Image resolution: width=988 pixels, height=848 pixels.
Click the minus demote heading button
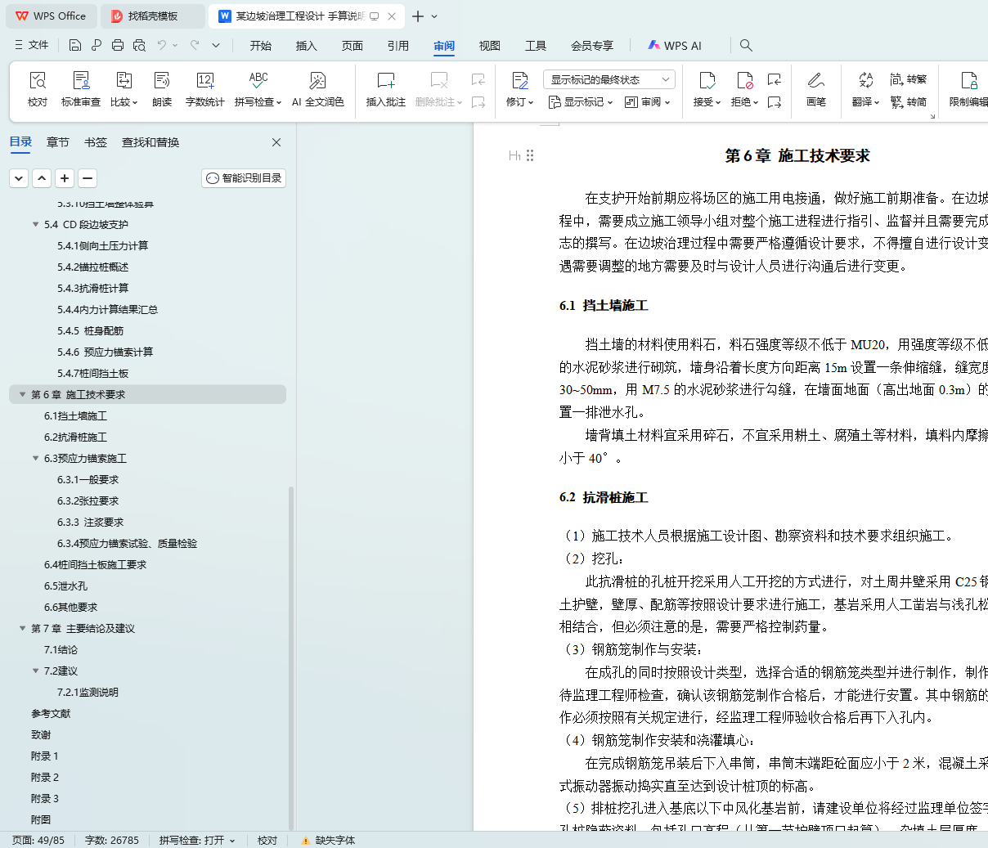click(x=88, y=178)
